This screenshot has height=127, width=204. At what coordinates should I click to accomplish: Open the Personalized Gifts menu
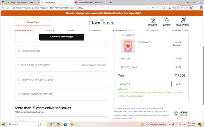tap(123, 30)
